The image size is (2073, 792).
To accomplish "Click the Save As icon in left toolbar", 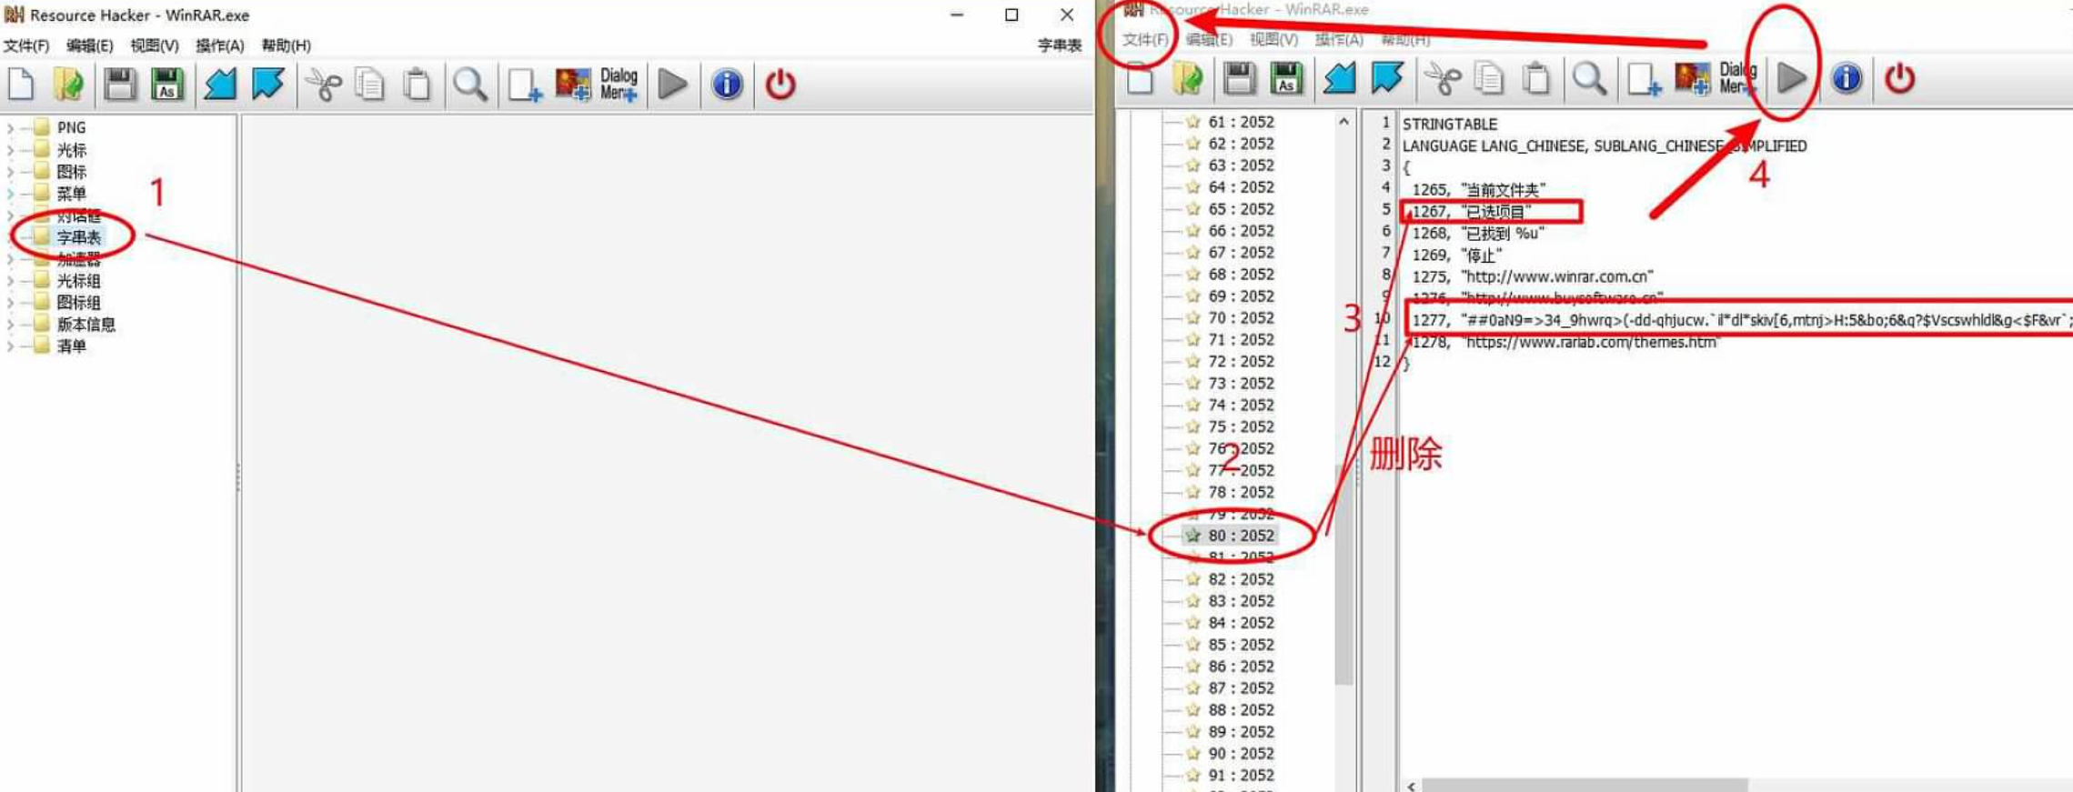I will 167,85.
